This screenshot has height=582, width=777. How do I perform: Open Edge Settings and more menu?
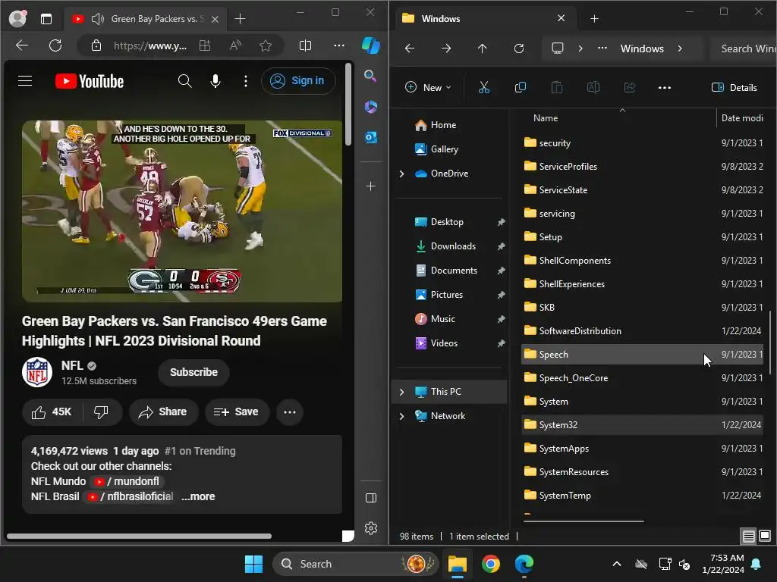click(x=339, y=45)
